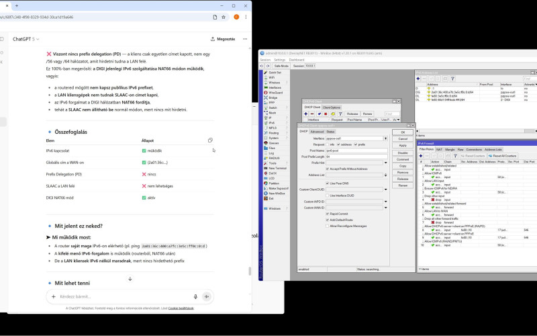Click Make Supout.rif in sidebar

pyautogui.click(x=278, y=188)
